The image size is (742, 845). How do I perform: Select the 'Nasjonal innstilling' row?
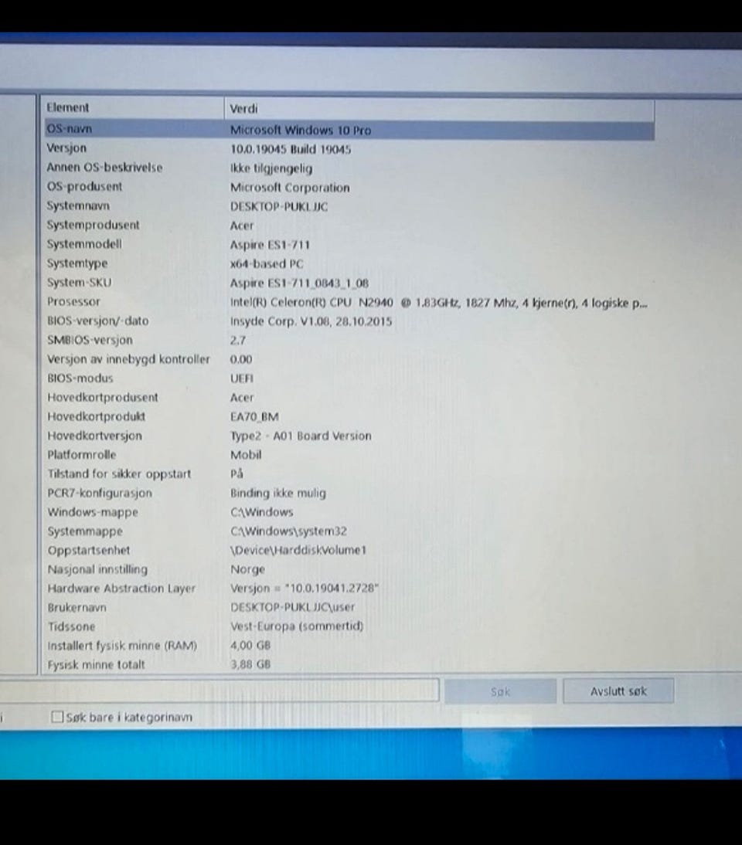pyautogui.click(x=349, y=569)
